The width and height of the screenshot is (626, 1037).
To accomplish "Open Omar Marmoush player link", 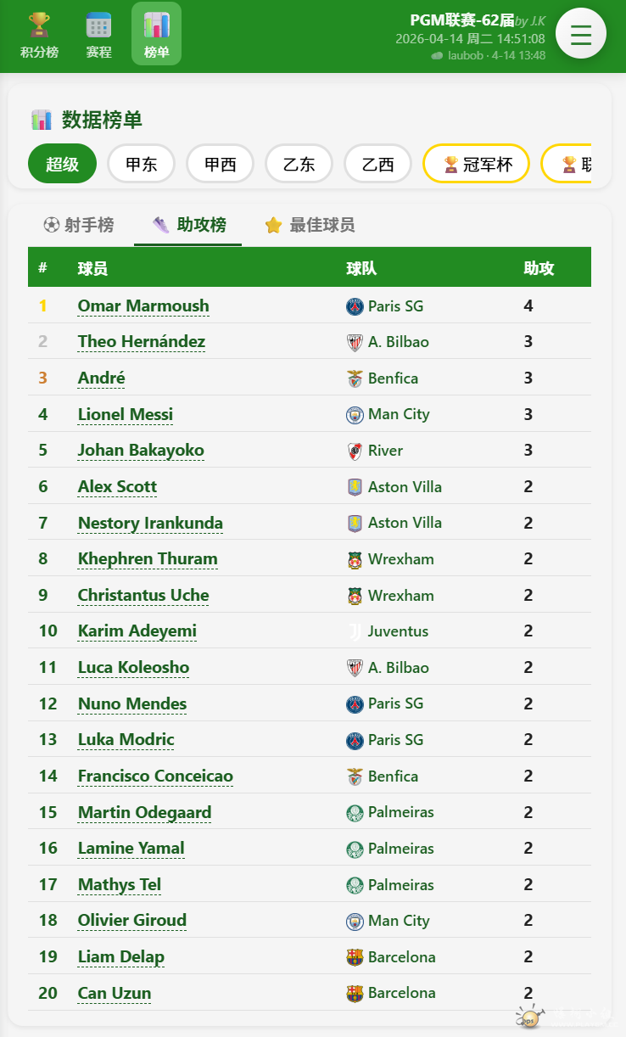I will [x=143, y=305].
